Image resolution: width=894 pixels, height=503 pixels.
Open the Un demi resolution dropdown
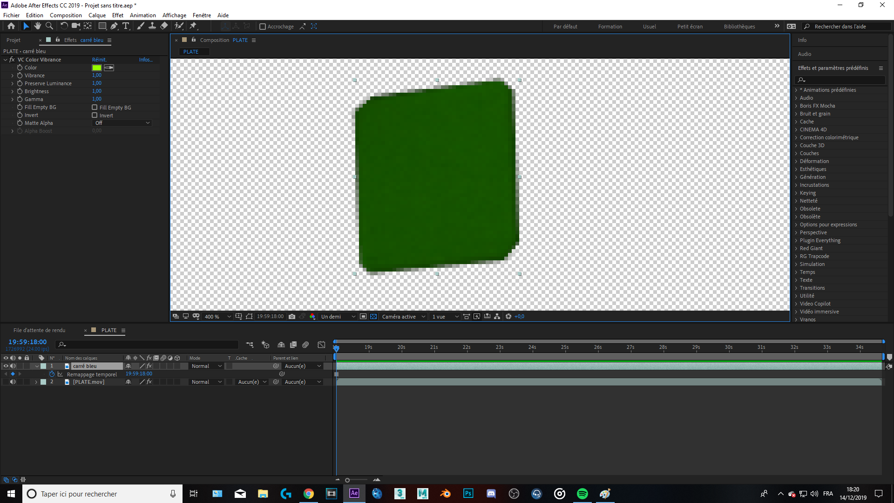338,317
